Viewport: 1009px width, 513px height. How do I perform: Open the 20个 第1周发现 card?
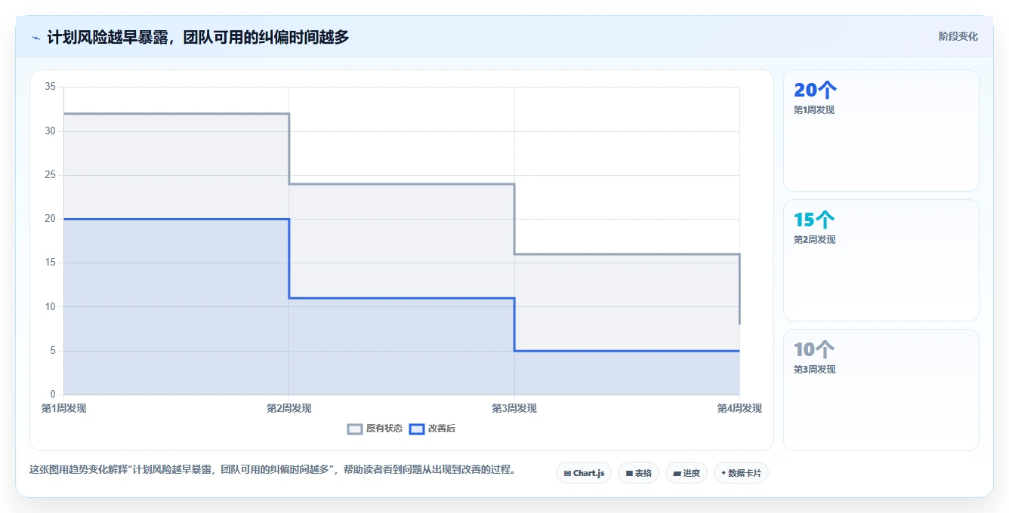[x=881, y=131]
